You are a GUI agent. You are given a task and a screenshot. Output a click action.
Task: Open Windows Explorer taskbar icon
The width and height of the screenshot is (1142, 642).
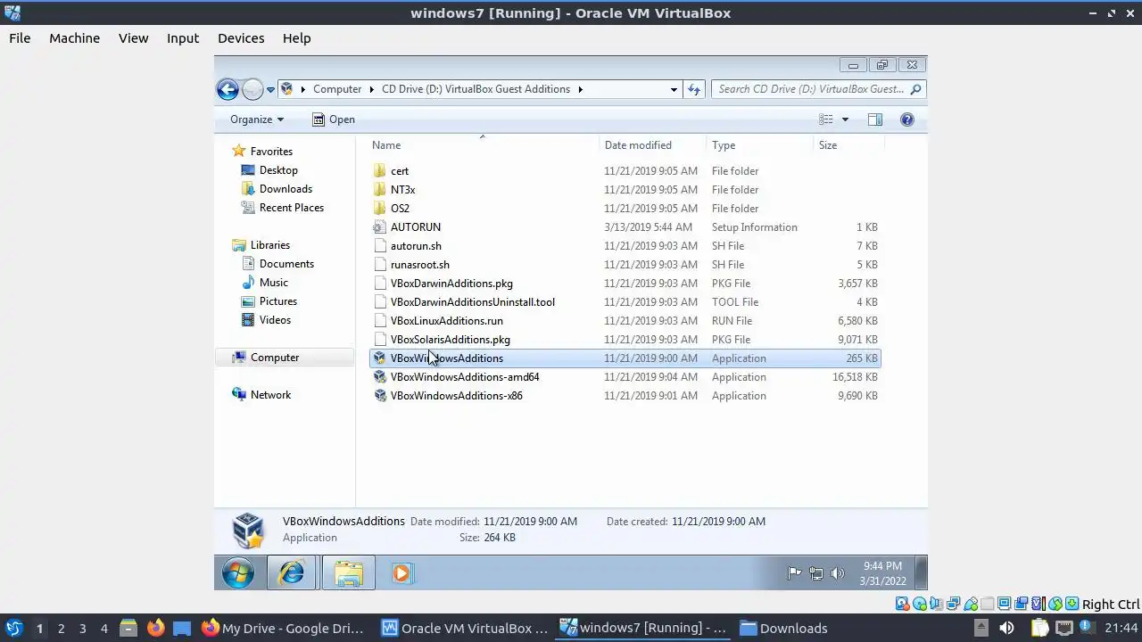348,572
